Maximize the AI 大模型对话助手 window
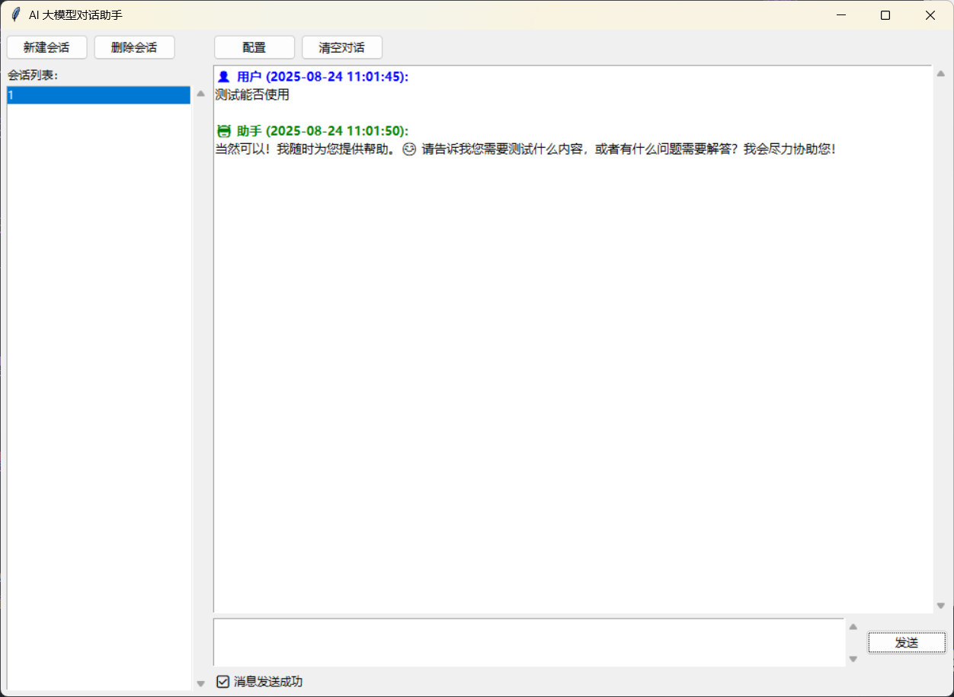Viewport: 954px width, 697px height. pyautogui.click(x=885, y=15)
